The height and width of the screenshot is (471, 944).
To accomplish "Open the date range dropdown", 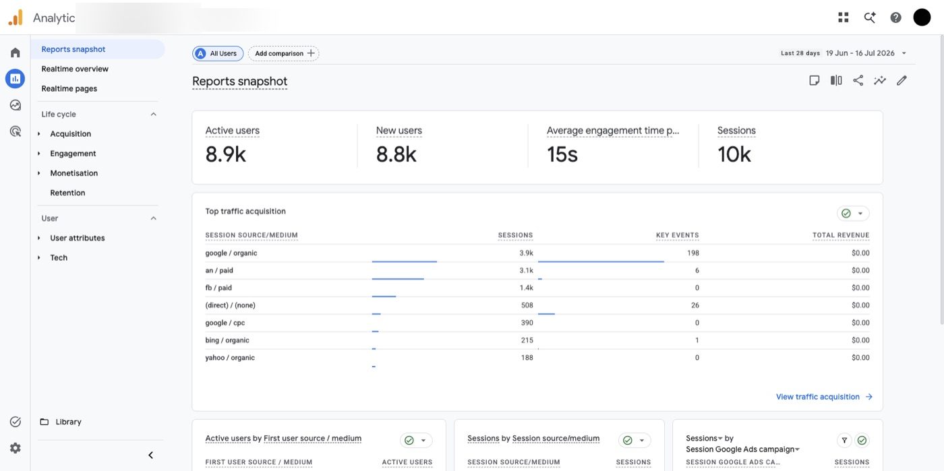I will coord(904,53).
